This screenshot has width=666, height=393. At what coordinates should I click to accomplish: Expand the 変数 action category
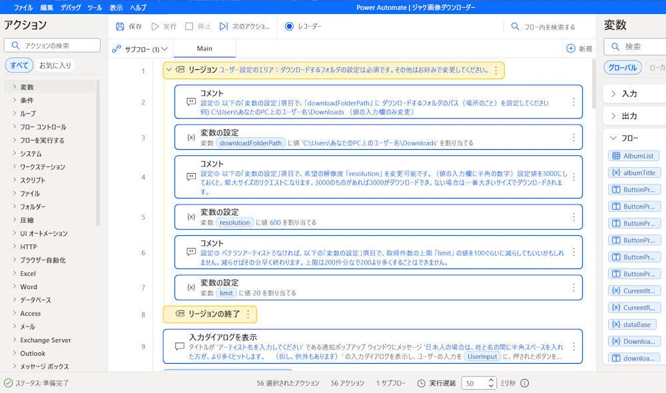[15, 87]
